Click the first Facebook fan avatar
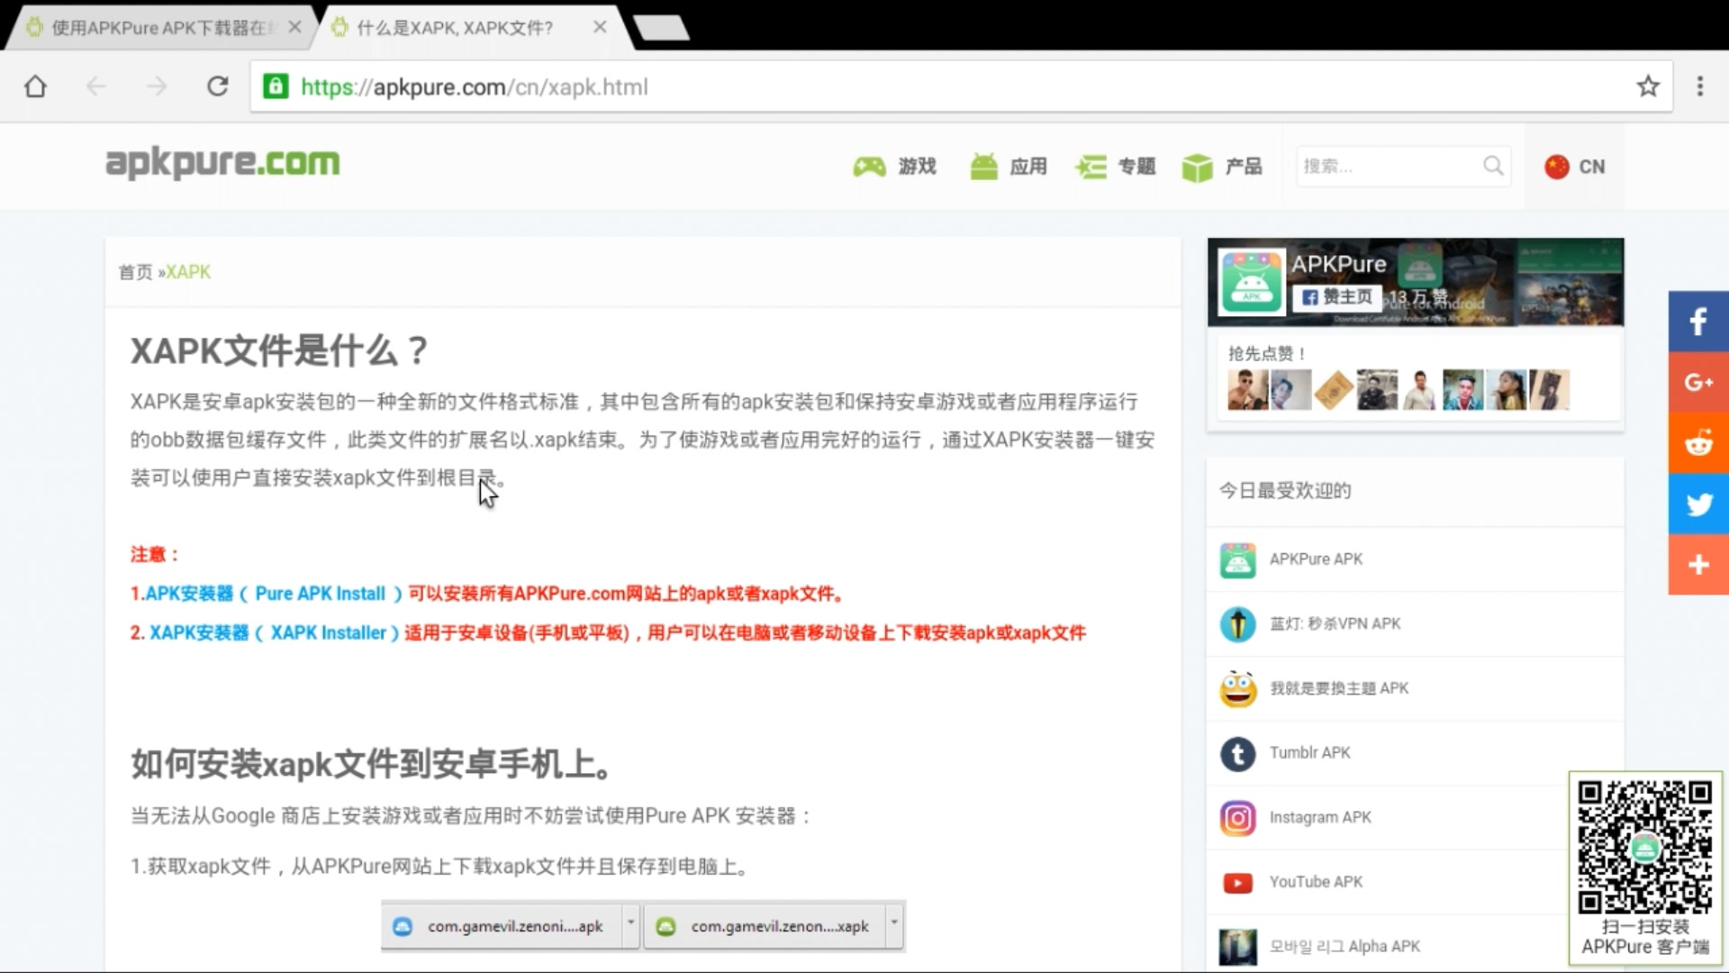1729x973 pixels. [x=1247, y=390]
